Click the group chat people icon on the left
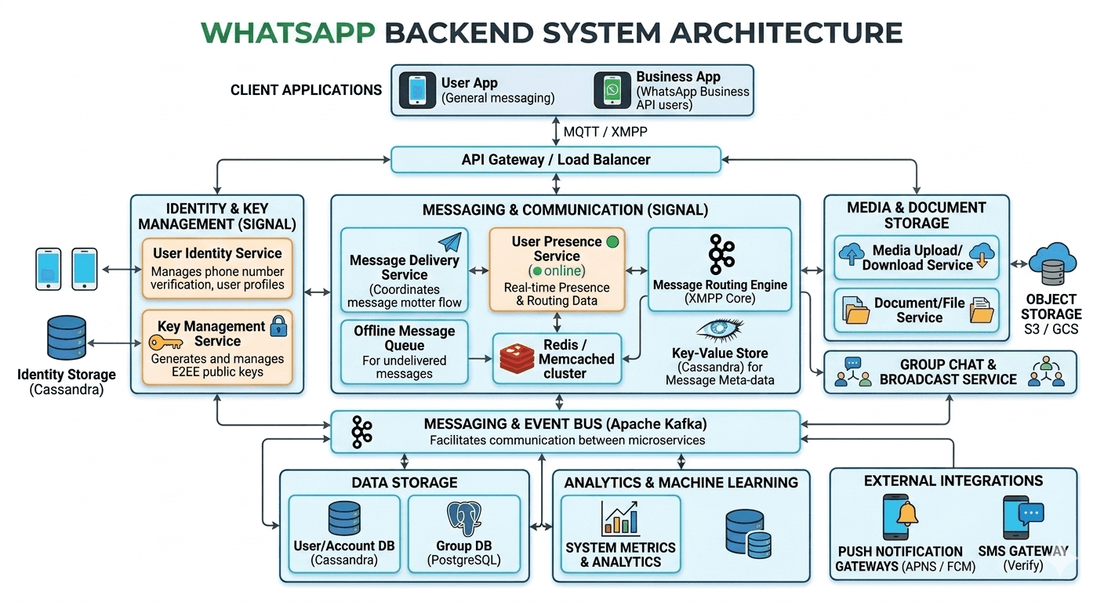 click(x=853, y=372)
